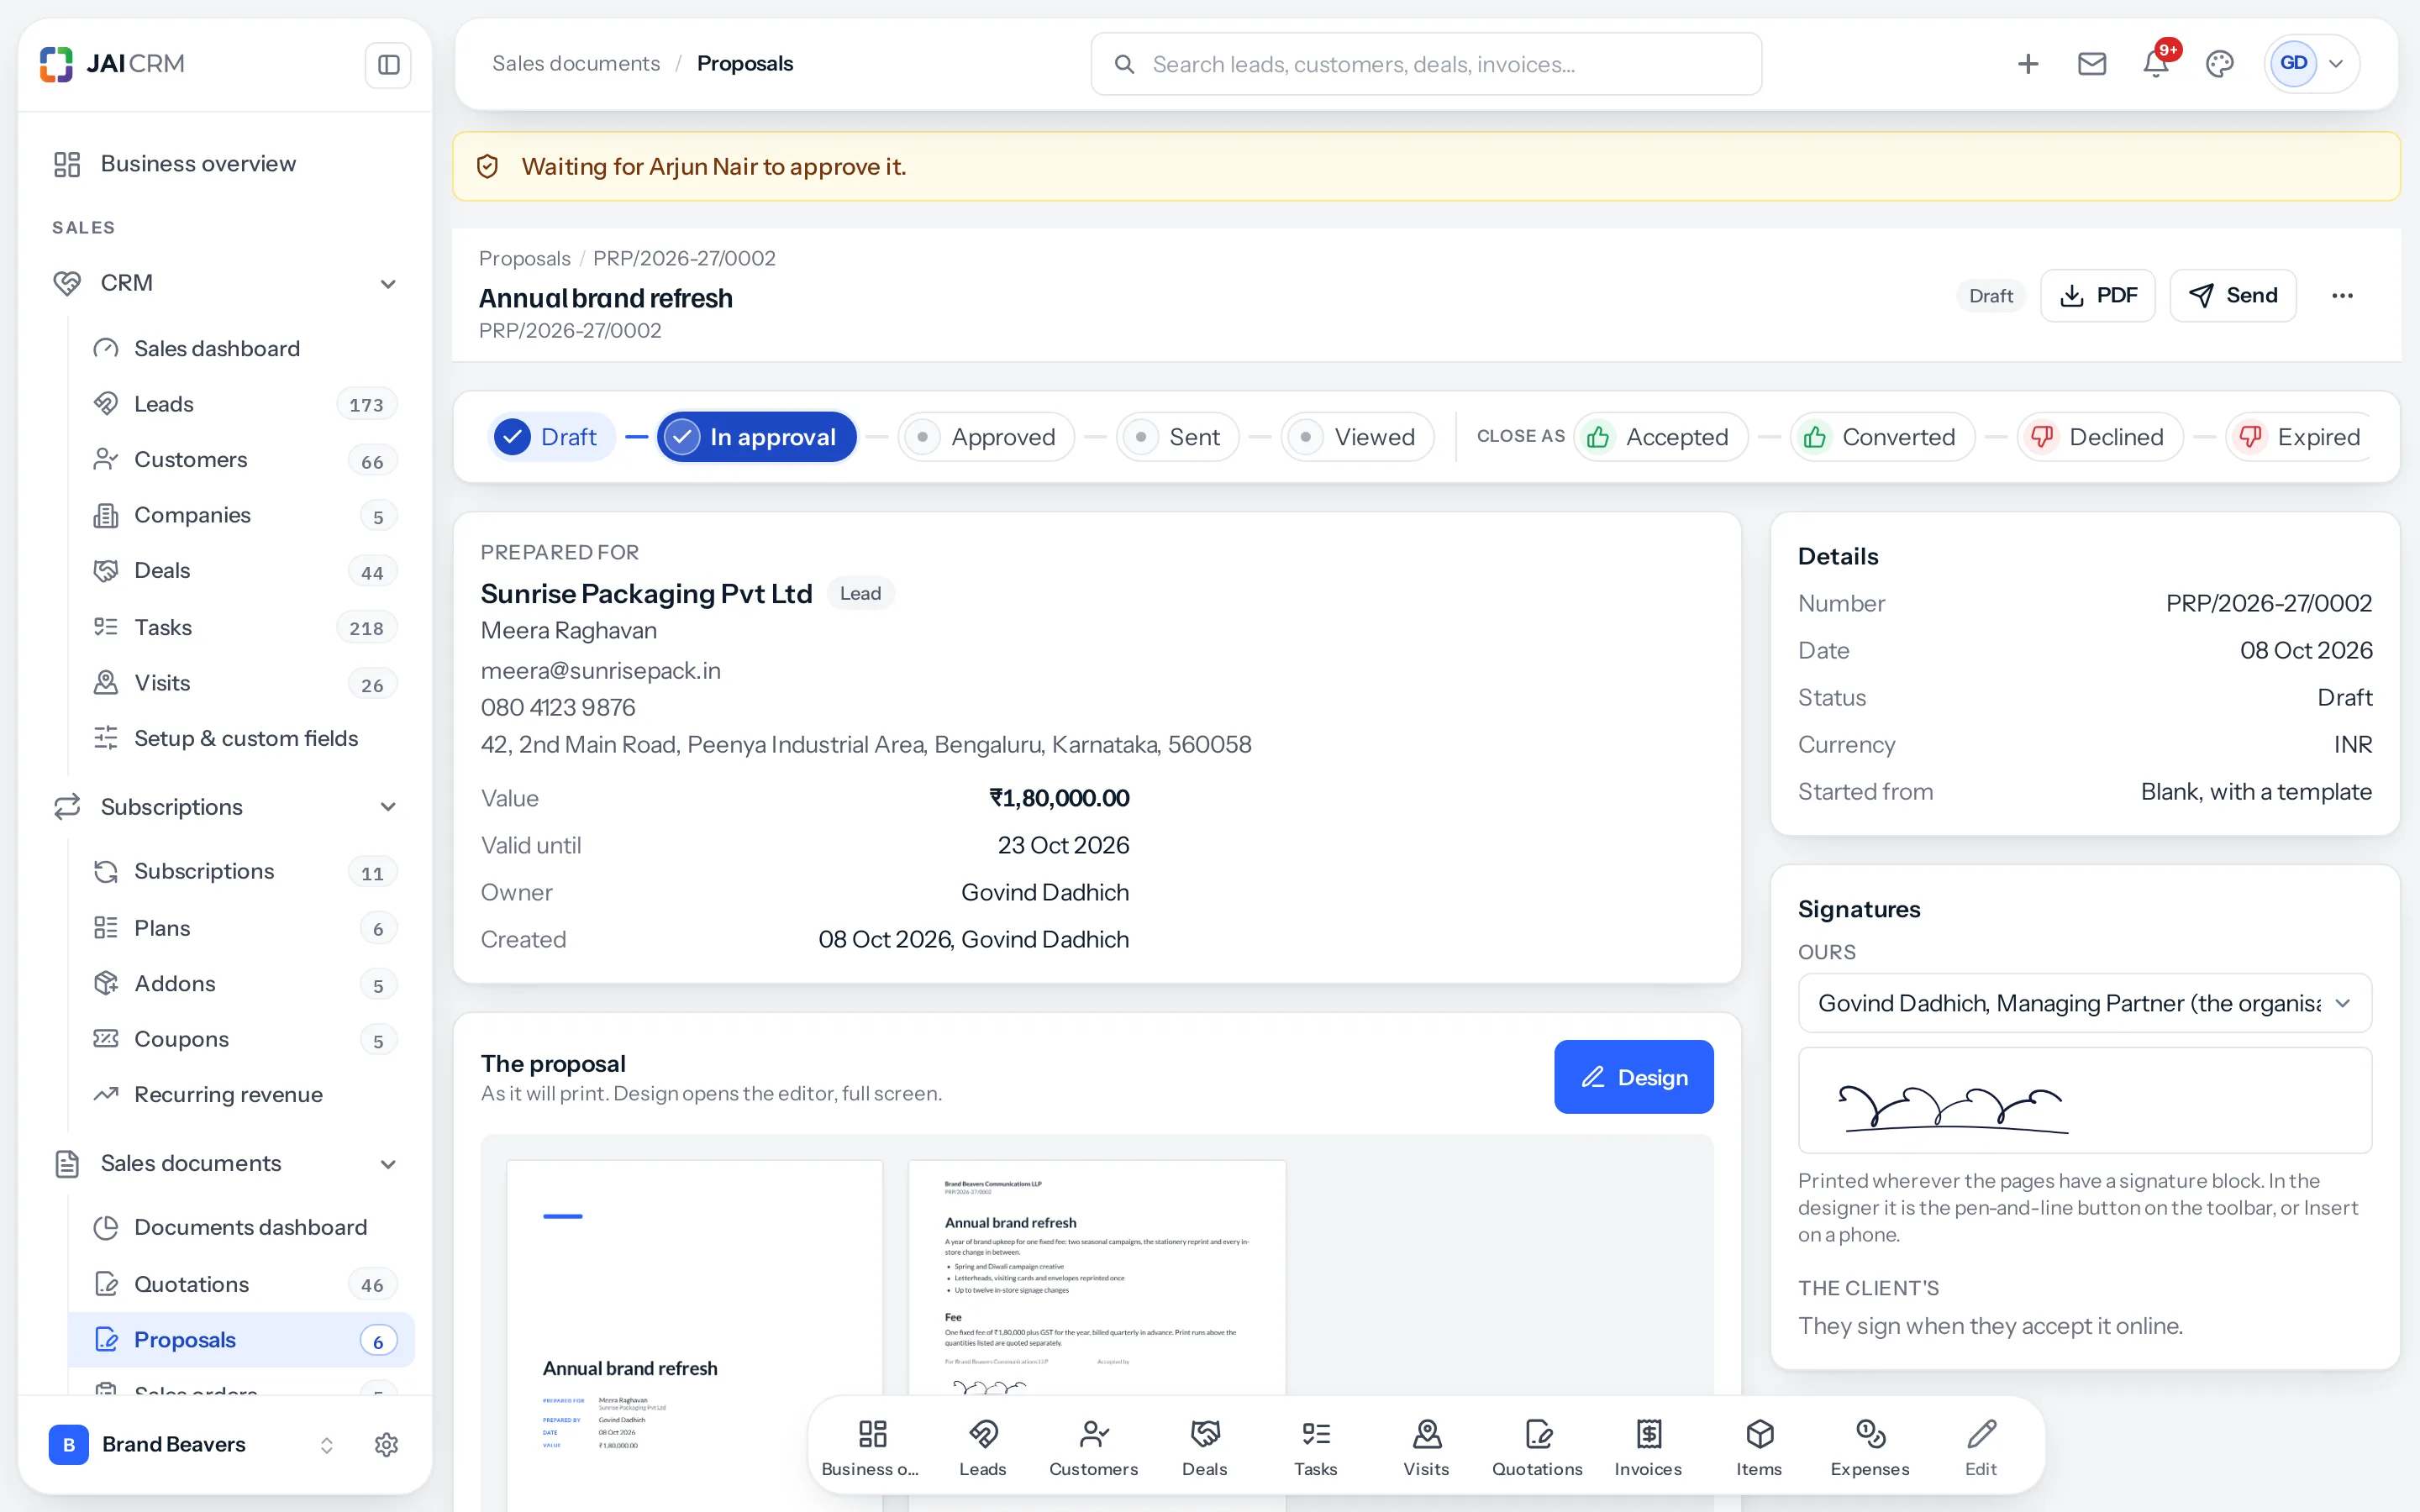Mark the proposal stage as Sent
This screenshot has height=1512, width=2420.
click(1177, 437)
